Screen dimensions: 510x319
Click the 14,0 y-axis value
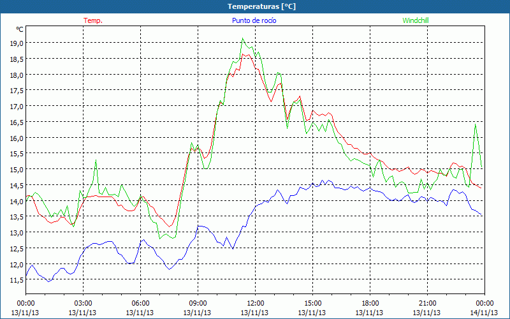click(17, 201)
